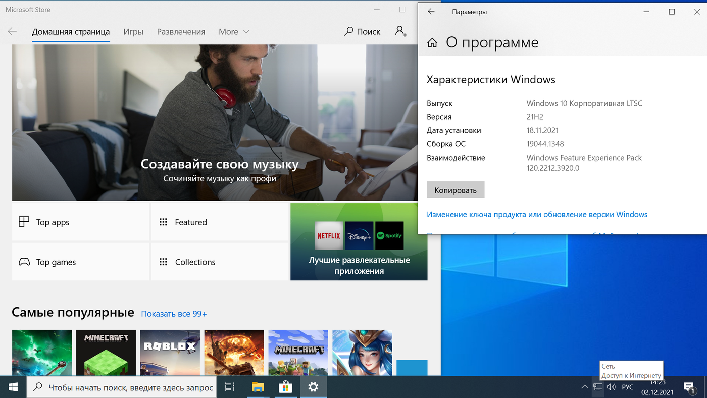Image resolution: width=707 pixels, height=398 pixels.
Task: Maximize the Параметры window
Action: click(x=672, y=12)
